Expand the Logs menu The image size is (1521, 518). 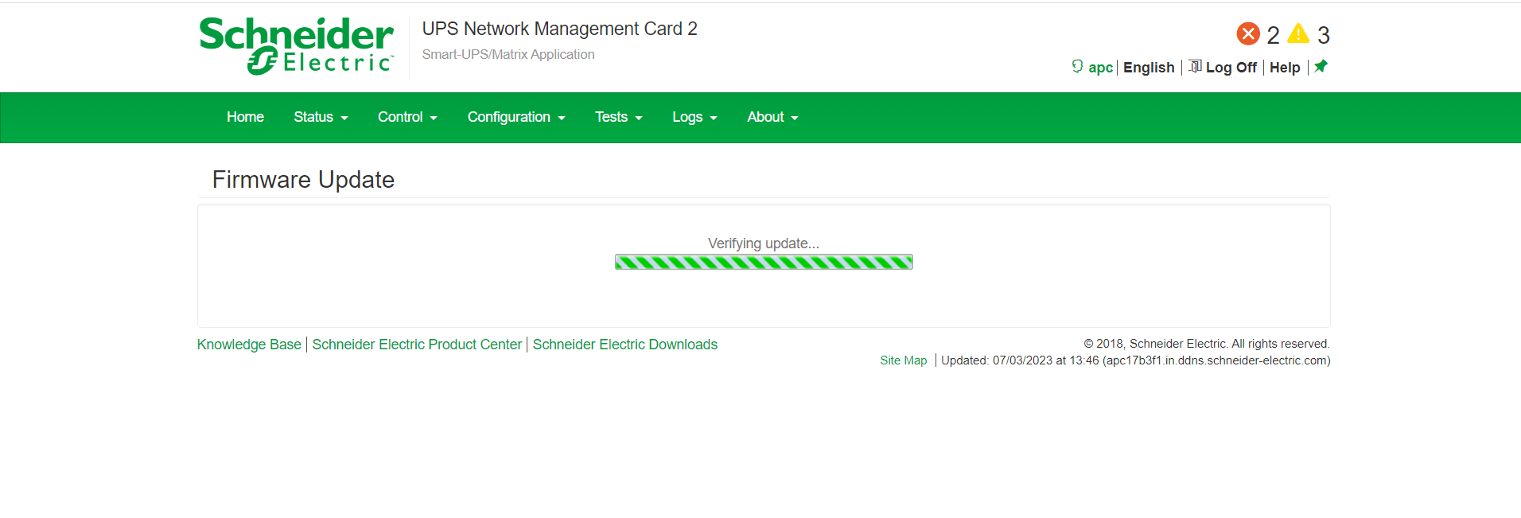pyautogui.click(x=694, y=117)
